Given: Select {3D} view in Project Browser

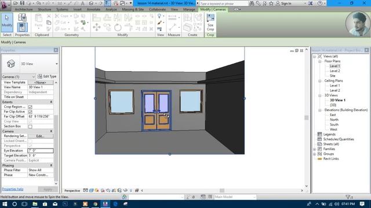Looking at the screenshot, I should click(333, 105).
